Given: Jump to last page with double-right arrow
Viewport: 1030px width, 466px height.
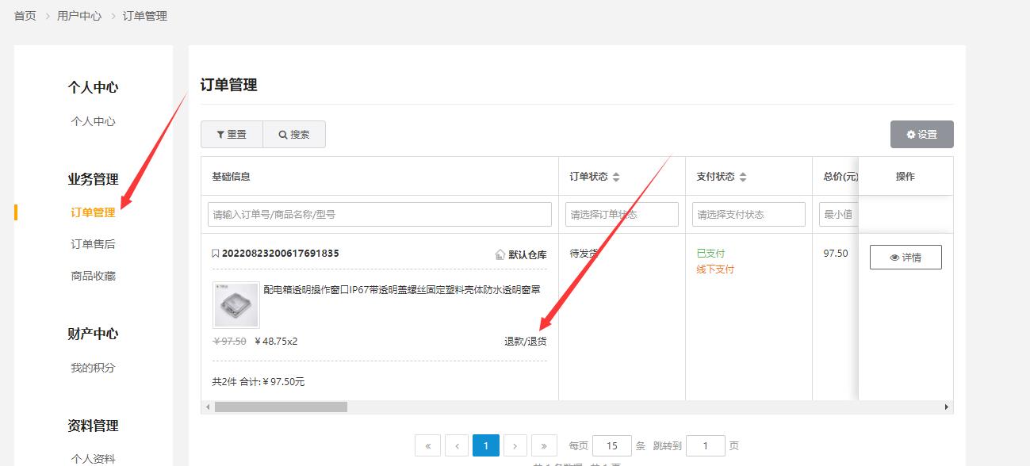Looking at the screenshot, I should point(544,445).
